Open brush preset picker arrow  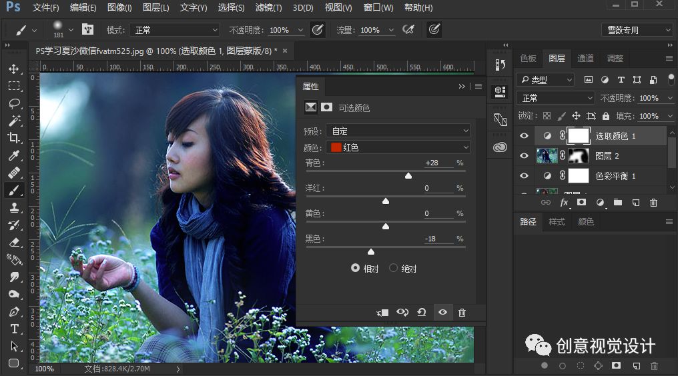tap(71, 30)
